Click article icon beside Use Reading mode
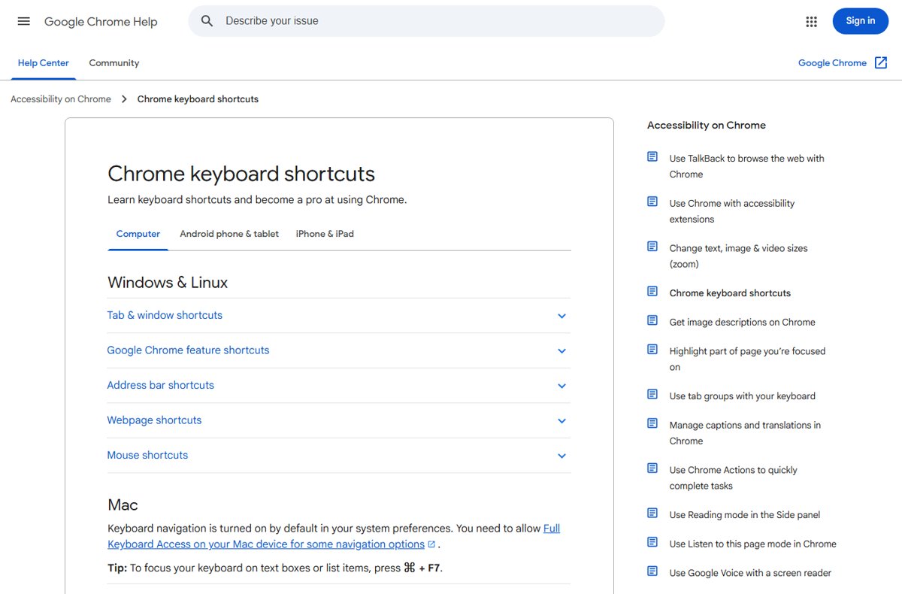902x594 pixels. pos(652,514)
